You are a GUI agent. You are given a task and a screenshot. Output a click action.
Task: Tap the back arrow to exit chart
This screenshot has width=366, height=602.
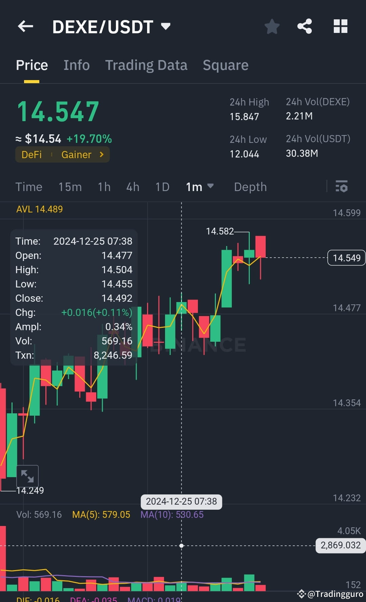click(x=25, y=26)
